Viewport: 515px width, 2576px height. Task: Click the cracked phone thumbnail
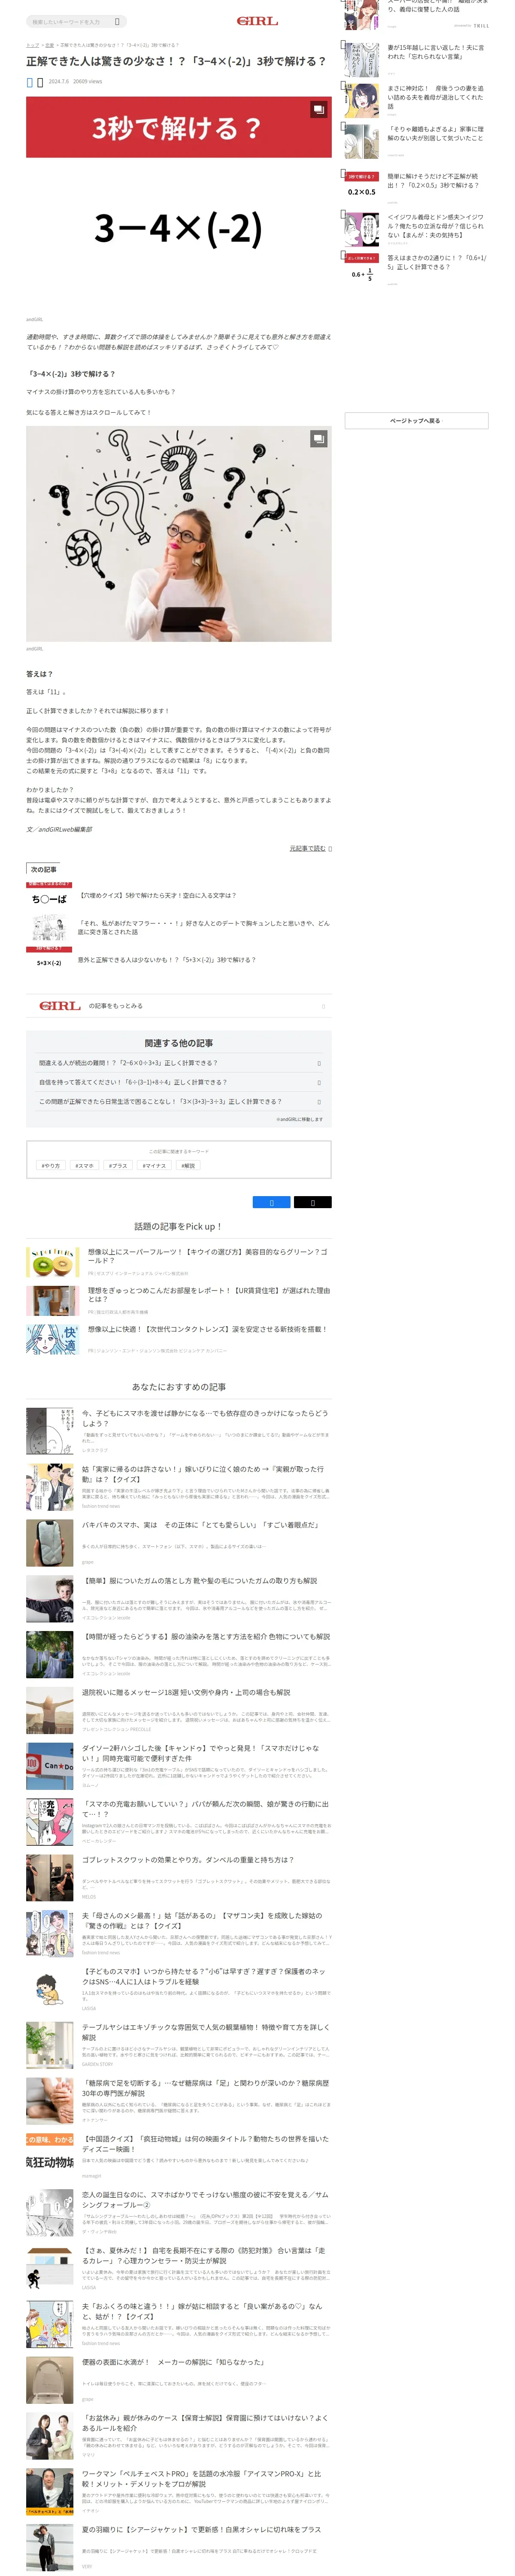point(50,1542)
